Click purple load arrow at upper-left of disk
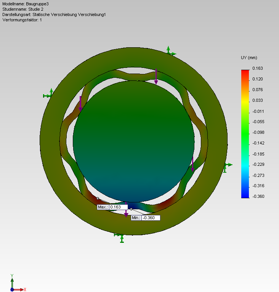The height and width of the screenshot is (292, 279). click(x=80, y=104)
